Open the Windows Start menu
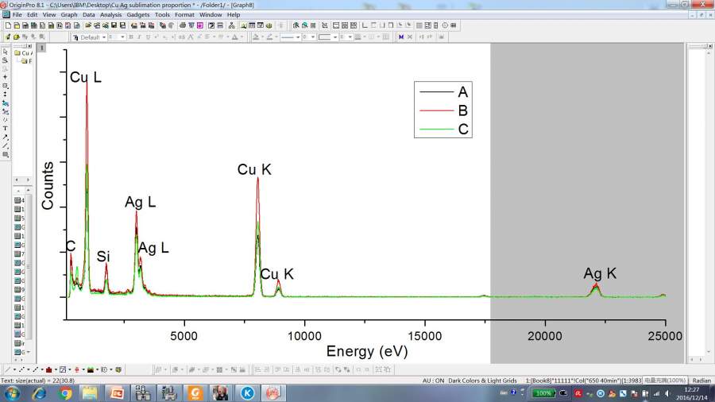The height and width of the screenshot is (402, 715). 12,393
